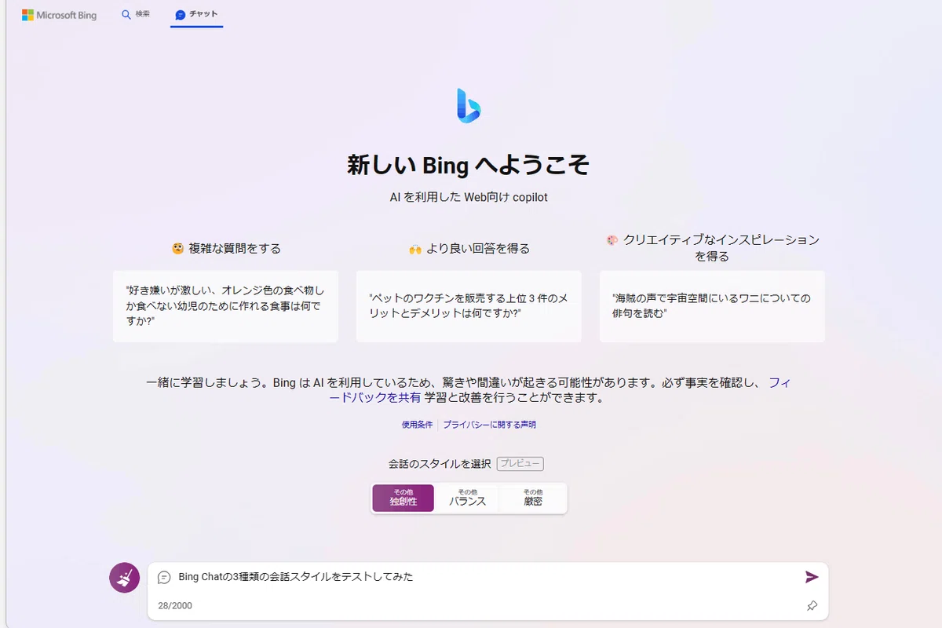Open the 使用条件 terms link
The height and width of the screenshot is (628, 942).
point(417,425)
